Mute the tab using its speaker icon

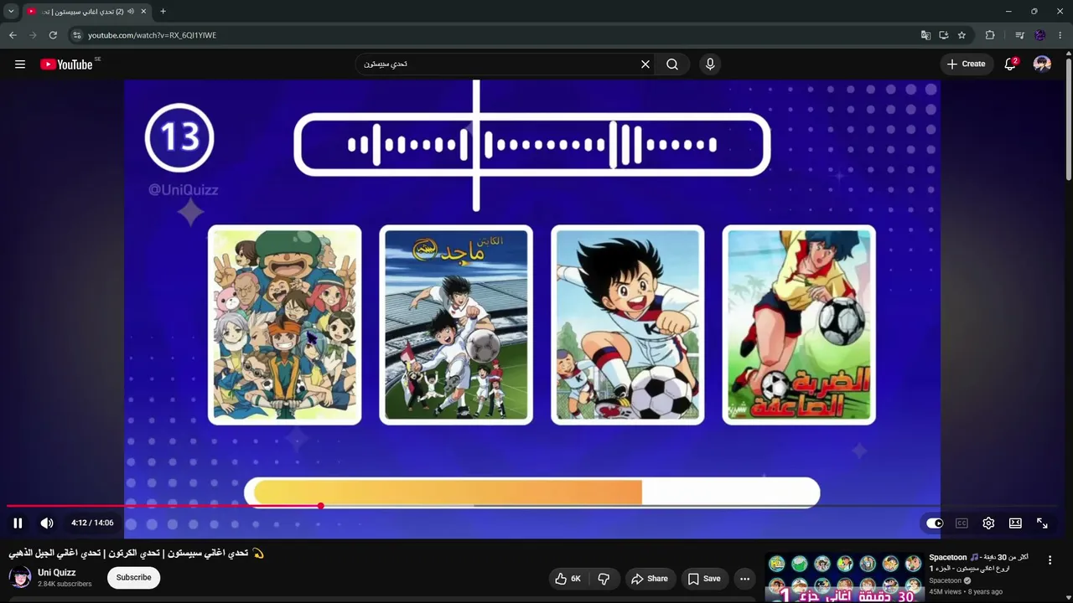(130, 12)
